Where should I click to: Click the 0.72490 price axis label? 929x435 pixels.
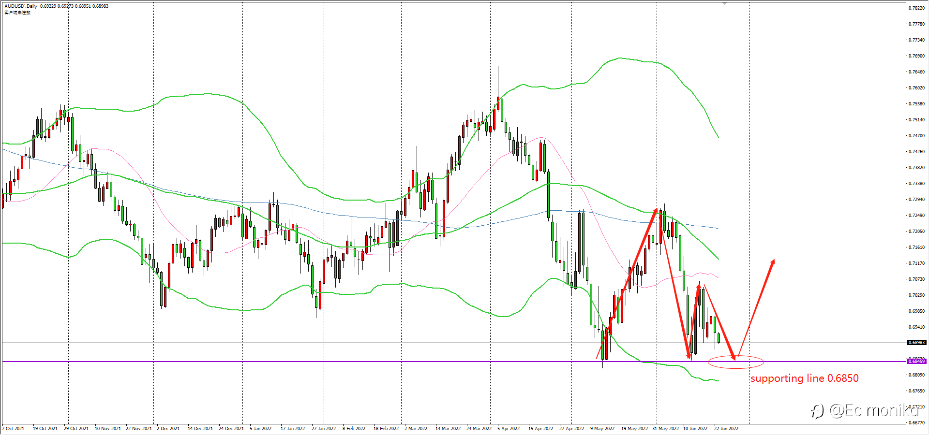pyautogui.click(x=916, y=216)
